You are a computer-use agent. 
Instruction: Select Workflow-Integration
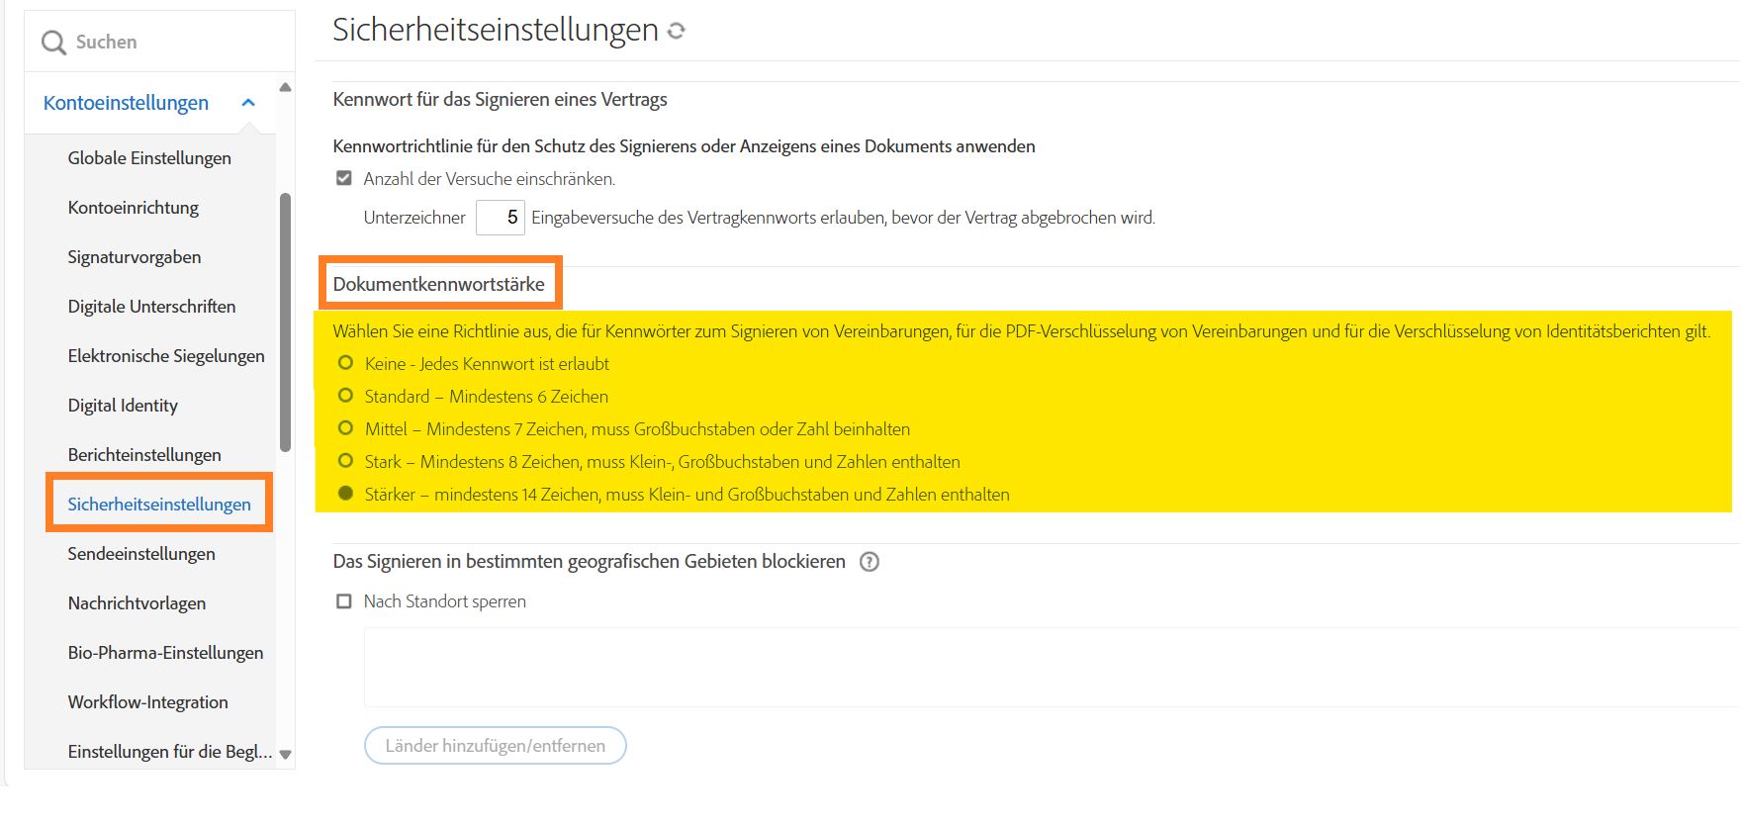coord(148,702)
